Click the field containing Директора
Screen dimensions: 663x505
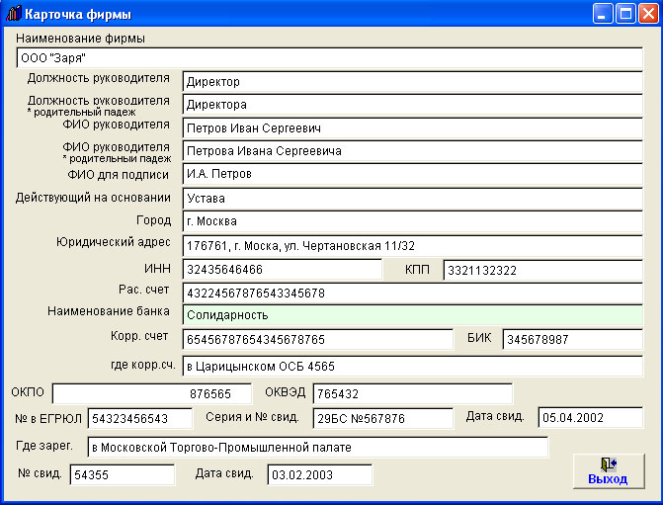[413, 105]
